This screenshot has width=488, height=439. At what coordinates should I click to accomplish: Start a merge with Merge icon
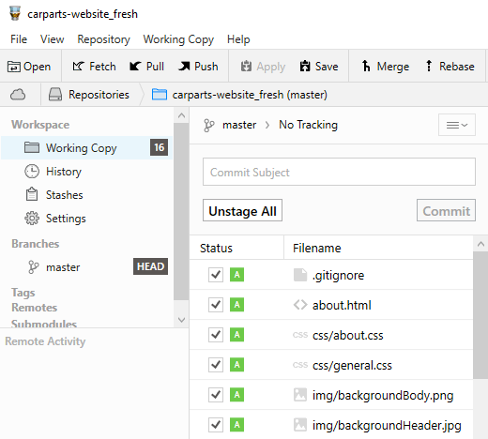(366, 66)
